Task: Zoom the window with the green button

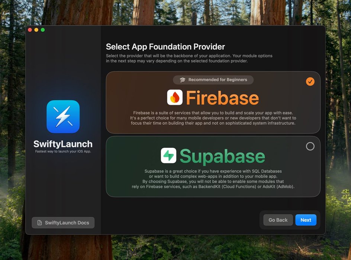Action: pos(43,30)
